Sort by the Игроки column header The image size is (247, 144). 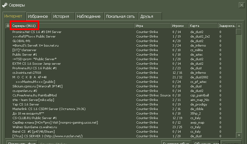(x=179, y=26)
